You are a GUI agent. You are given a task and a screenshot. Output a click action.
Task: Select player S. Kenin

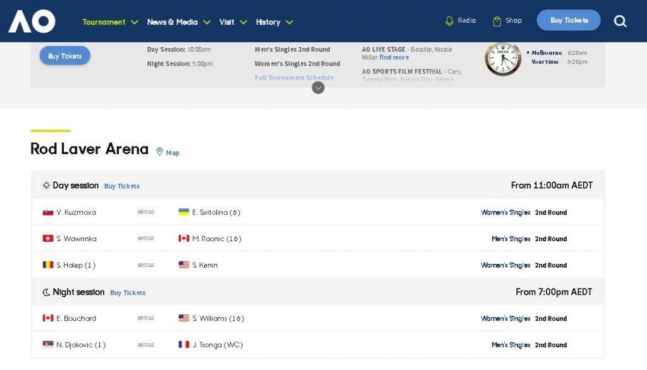(205, 265)
